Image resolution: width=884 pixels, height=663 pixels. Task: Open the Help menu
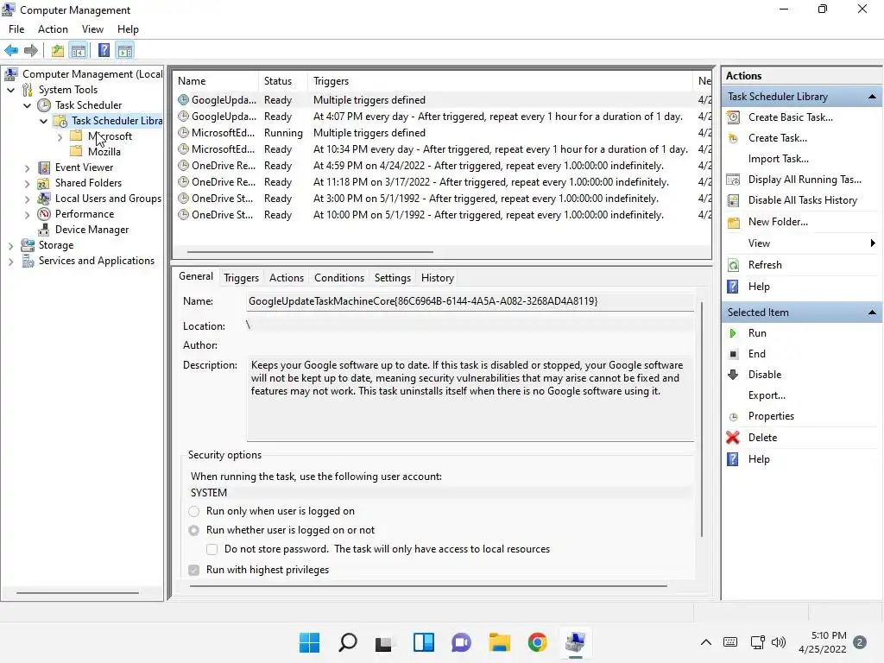[128, 29]
